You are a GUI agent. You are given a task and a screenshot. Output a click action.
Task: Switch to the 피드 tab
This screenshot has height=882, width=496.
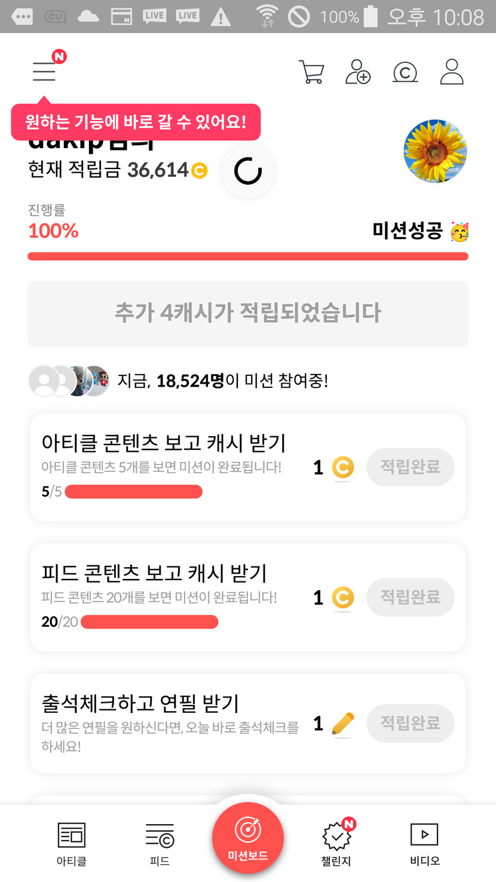click(160, 844)
